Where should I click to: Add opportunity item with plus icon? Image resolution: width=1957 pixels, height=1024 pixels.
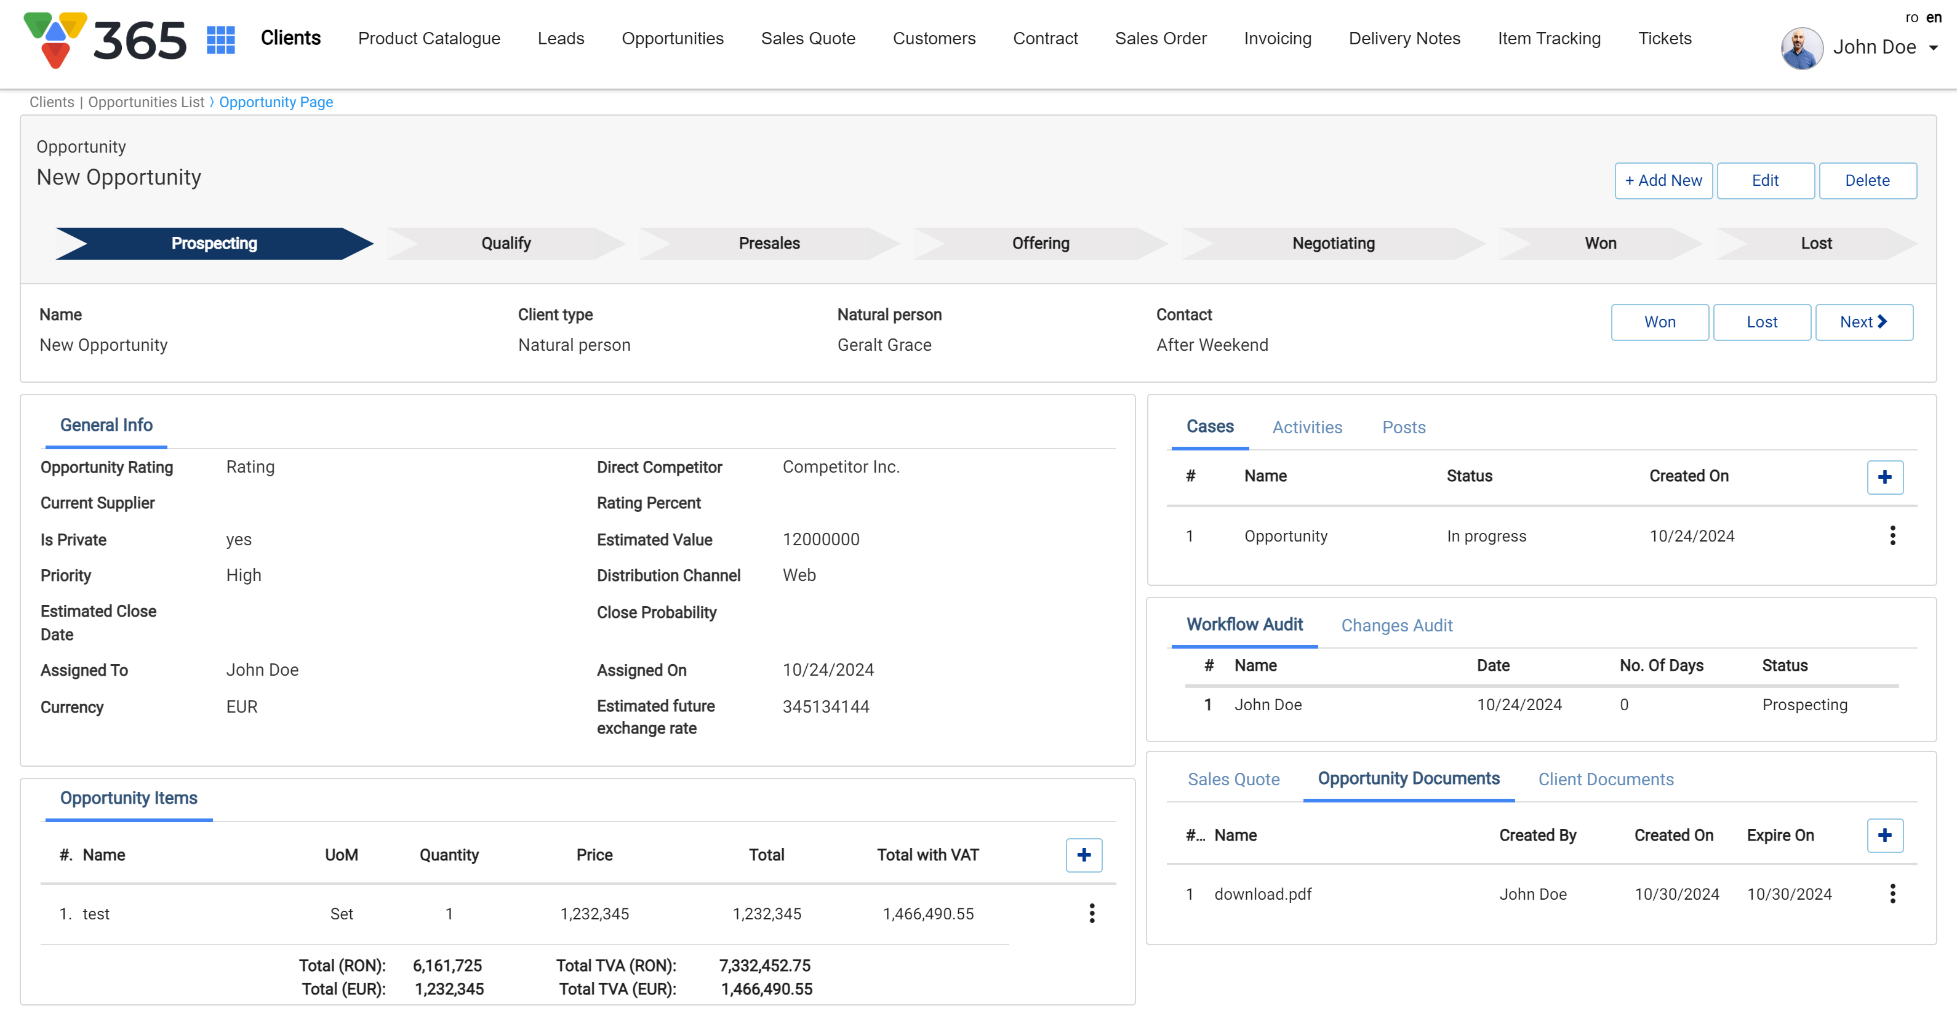pyautogui.click(x=1083, y=855)
